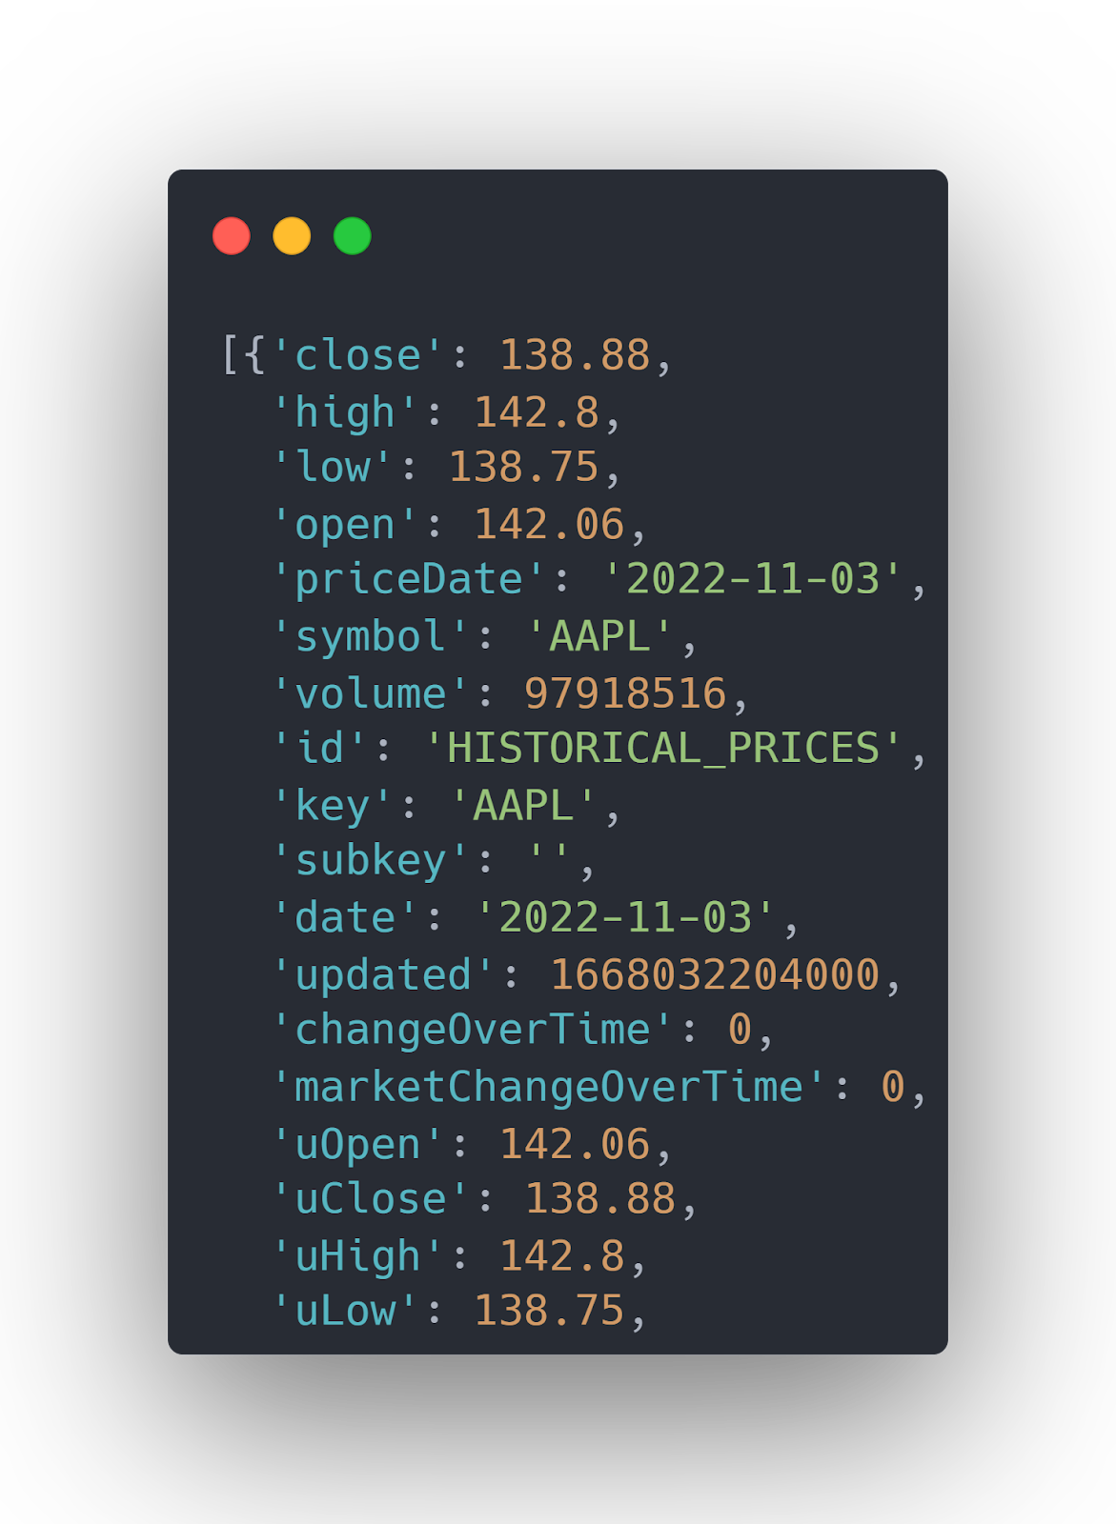Image resolution: width=1116 pixels, height=1524 pixels.
Task: Click the 'uLow' key text
Action: [345, 1312]
